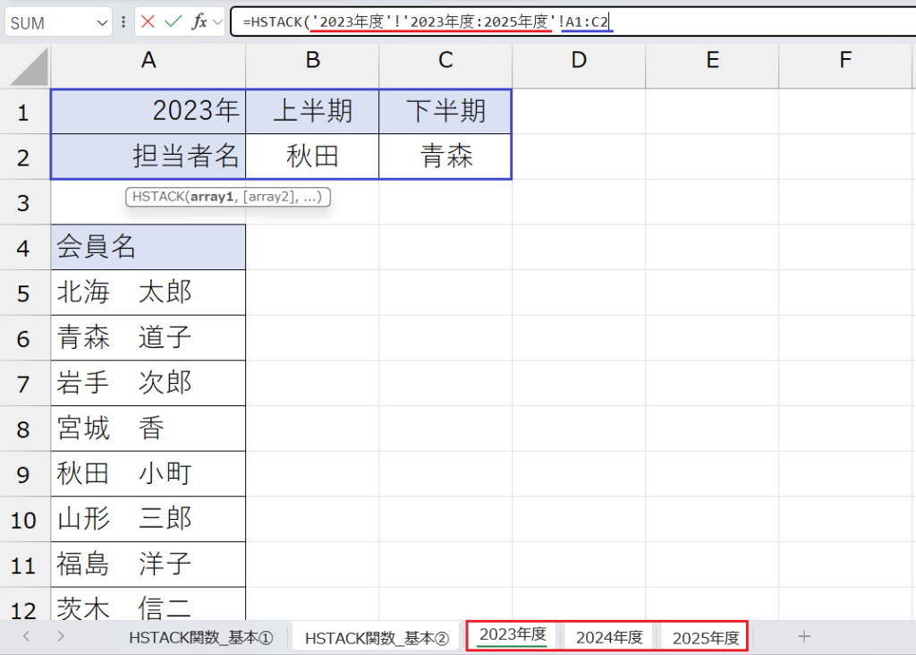Click the Enter checkmark formula icon

[x=174, y=21]
